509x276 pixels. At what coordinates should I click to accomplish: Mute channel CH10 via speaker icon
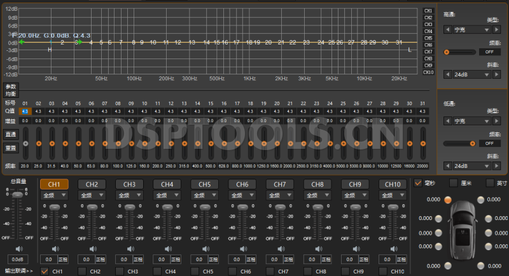click(x=392, y=249)
